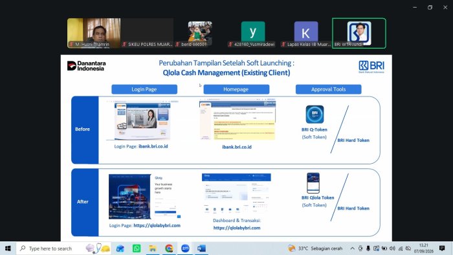Select the SIKEU POLRES MUAR.. participant tile
The height and width of the screenshot is (255, 453).
(147, 33)
